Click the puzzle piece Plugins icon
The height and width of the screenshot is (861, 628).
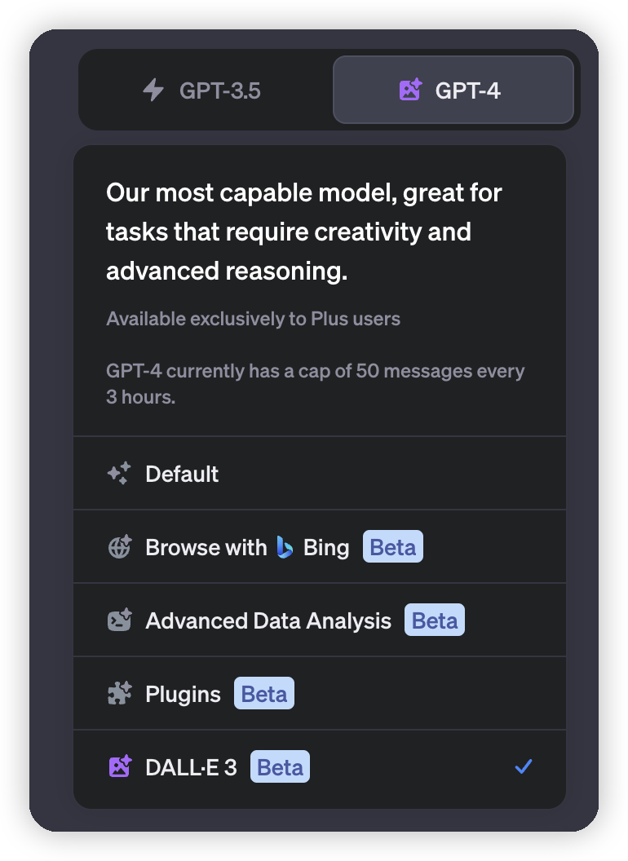pyautogui.click(x=119, y=694)
